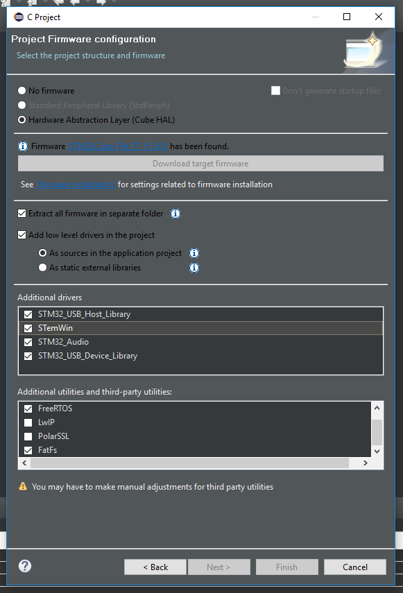Click the info icon before Firmware found message
Screen dimensions: 403x593
click(x=23, y=146)
